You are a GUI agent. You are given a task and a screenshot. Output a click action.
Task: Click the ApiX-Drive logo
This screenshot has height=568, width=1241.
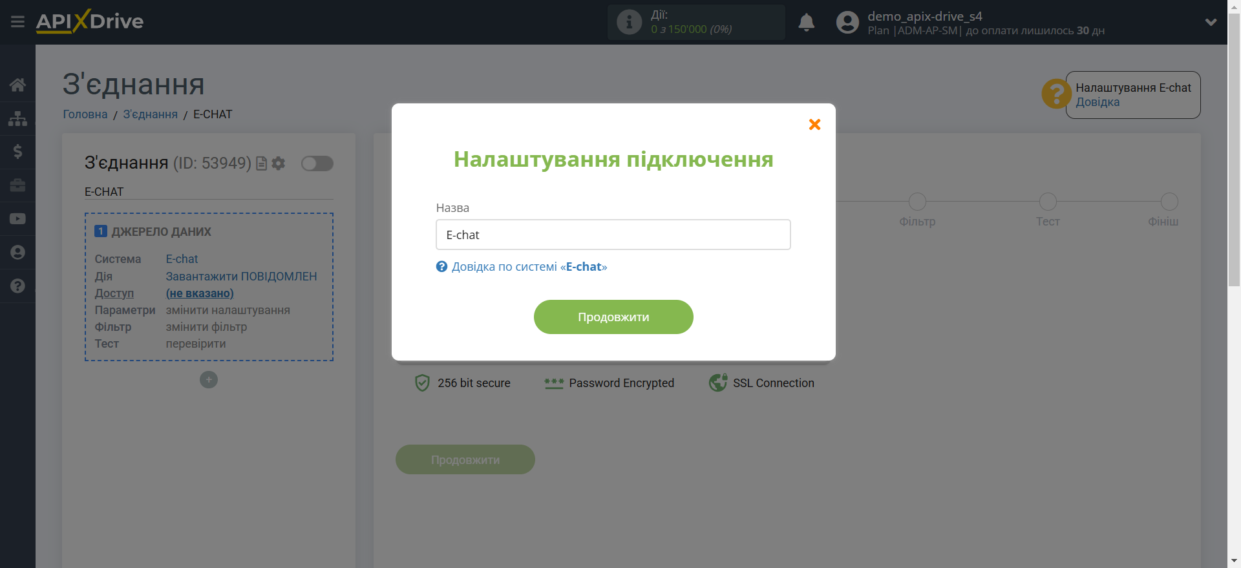(90, 21)
